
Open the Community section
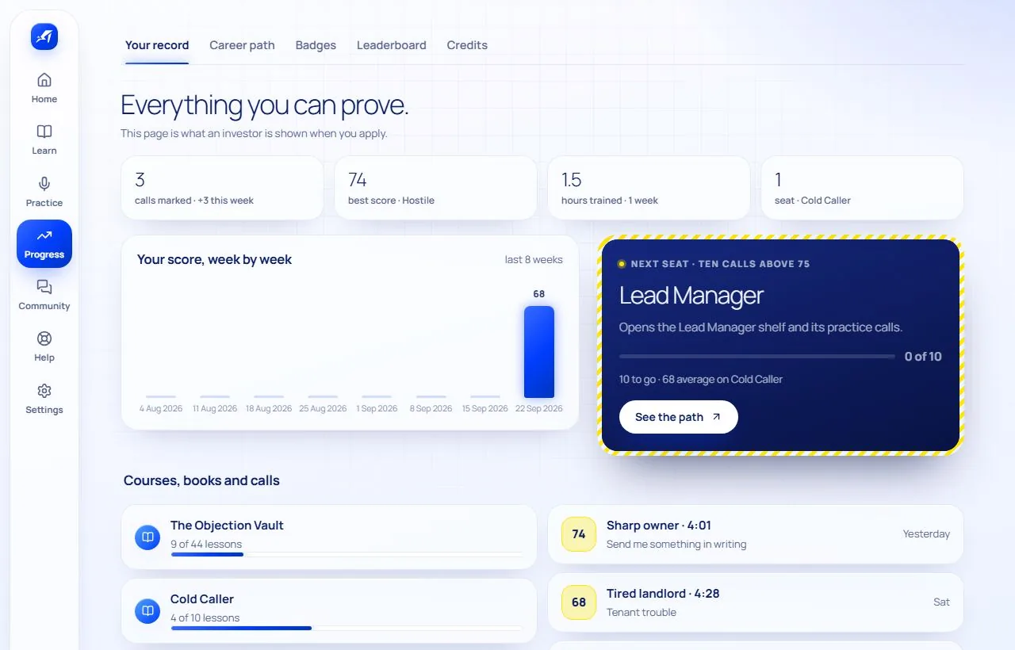(x=44, y=295)
